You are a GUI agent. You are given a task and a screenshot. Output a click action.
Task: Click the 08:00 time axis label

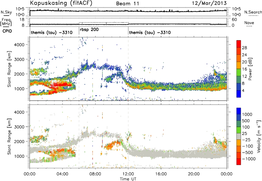[95, 174]
